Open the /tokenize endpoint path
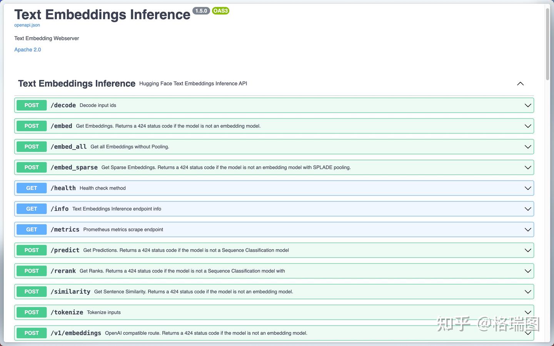 67,313
